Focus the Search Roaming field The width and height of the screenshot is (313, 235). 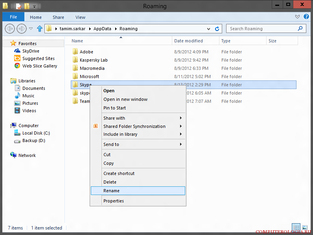tap(266, 29)
